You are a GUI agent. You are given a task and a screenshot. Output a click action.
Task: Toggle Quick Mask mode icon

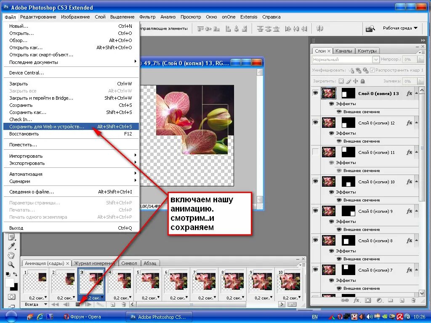[x=11, y=297]
